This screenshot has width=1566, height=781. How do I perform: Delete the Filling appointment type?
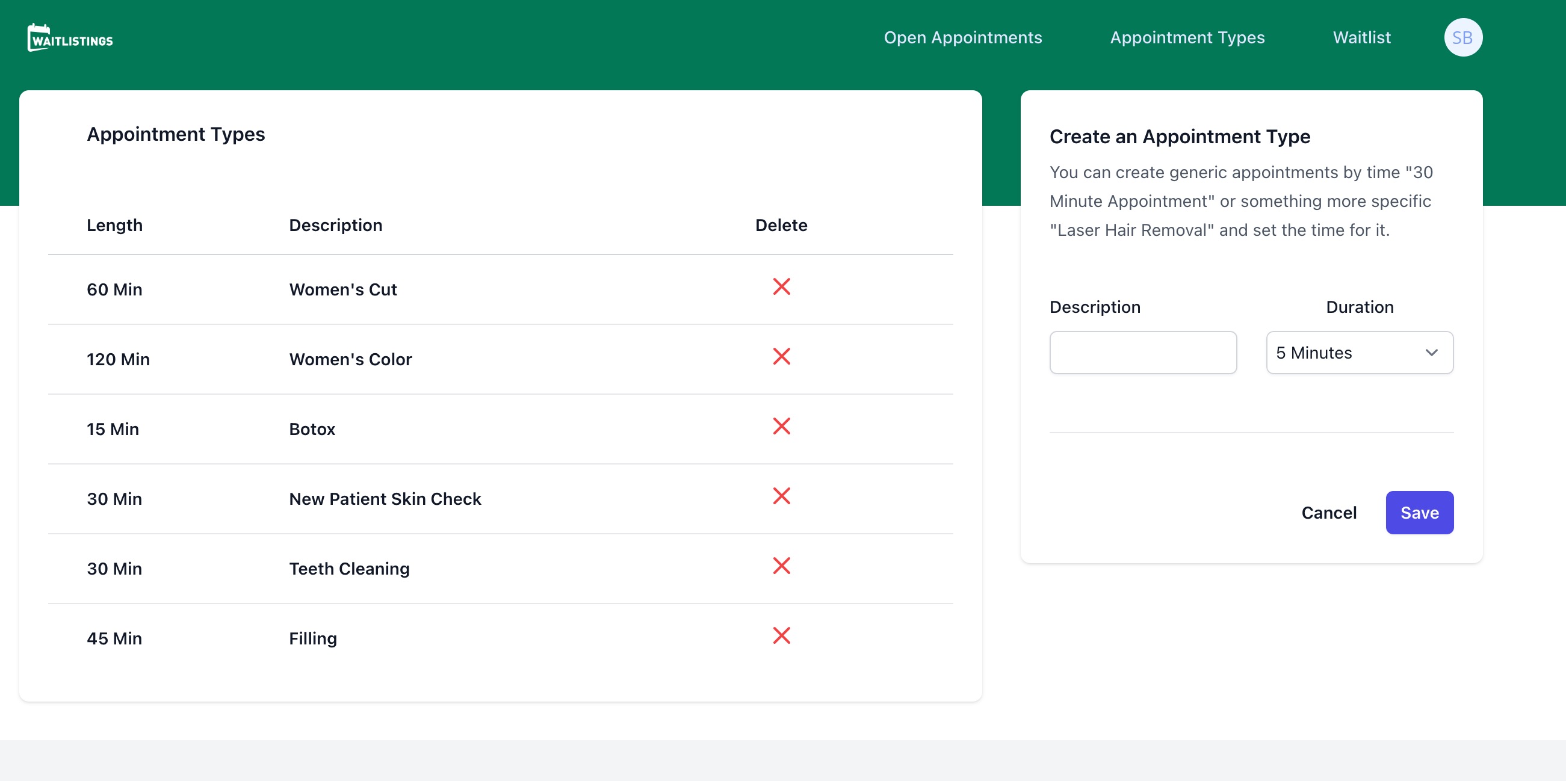click(781, 636)
